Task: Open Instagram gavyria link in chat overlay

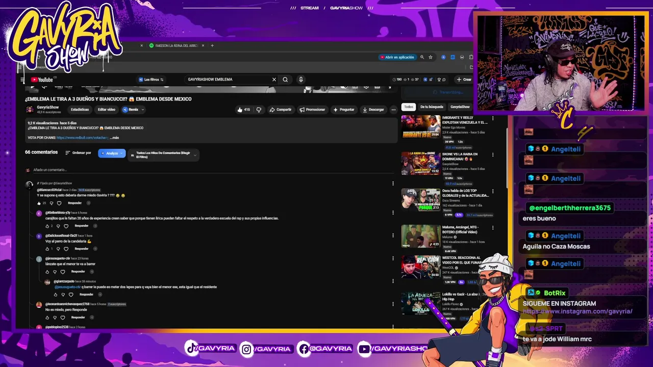Action: (577, 311)
